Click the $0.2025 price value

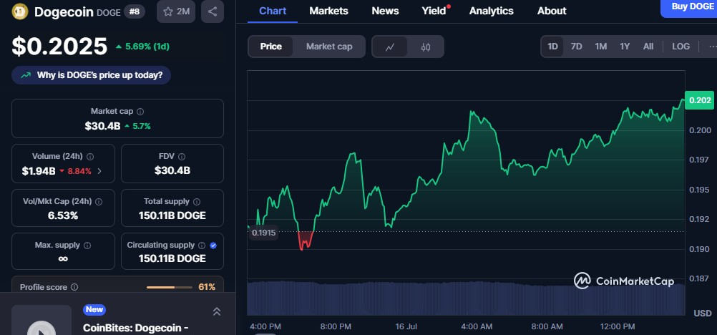(59, 47)
